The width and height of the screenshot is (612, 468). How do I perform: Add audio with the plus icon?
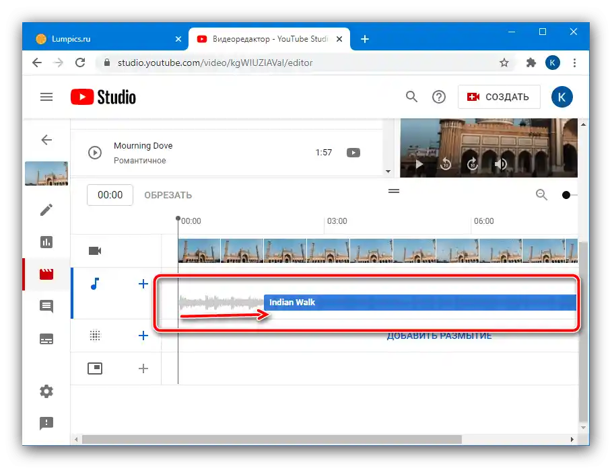coord(143,284)
